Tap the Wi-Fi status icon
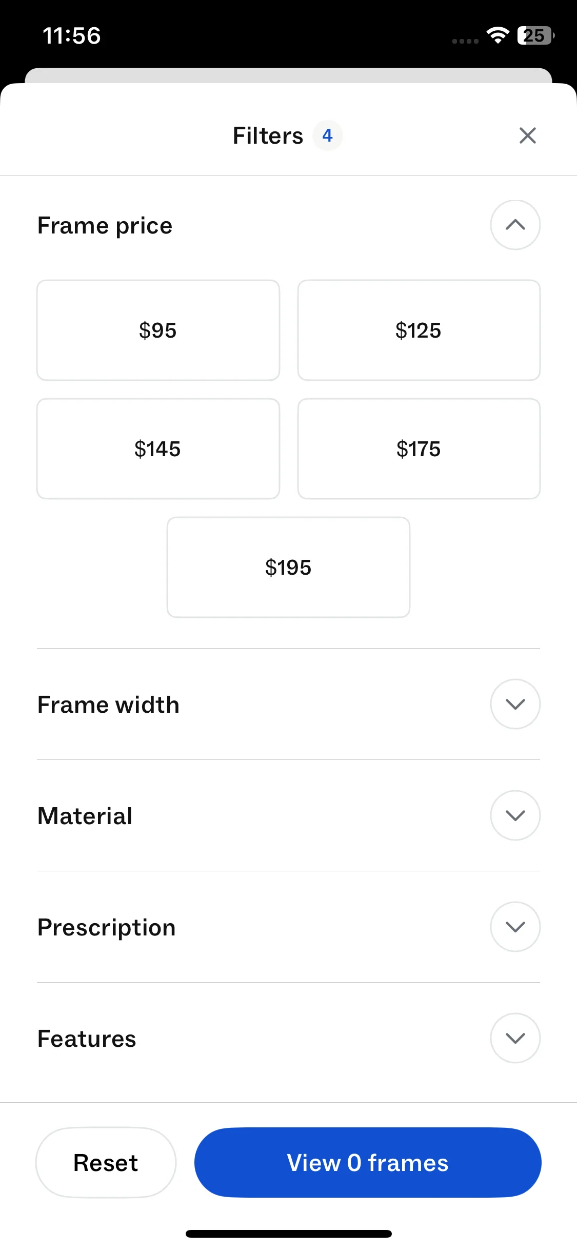577x1250 pixels. click(x=497, y=35)
